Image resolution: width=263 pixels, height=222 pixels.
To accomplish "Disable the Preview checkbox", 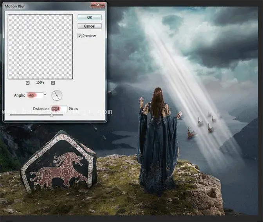I will tap(79, 36).
